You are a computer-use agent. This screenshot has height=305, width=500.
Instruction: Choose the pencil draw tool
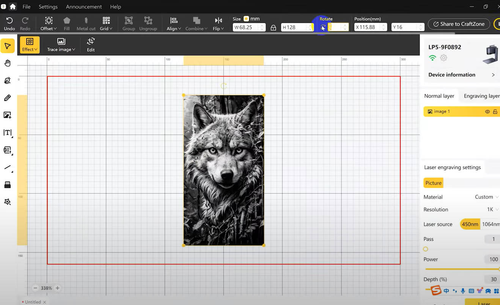tap(7, 98)
